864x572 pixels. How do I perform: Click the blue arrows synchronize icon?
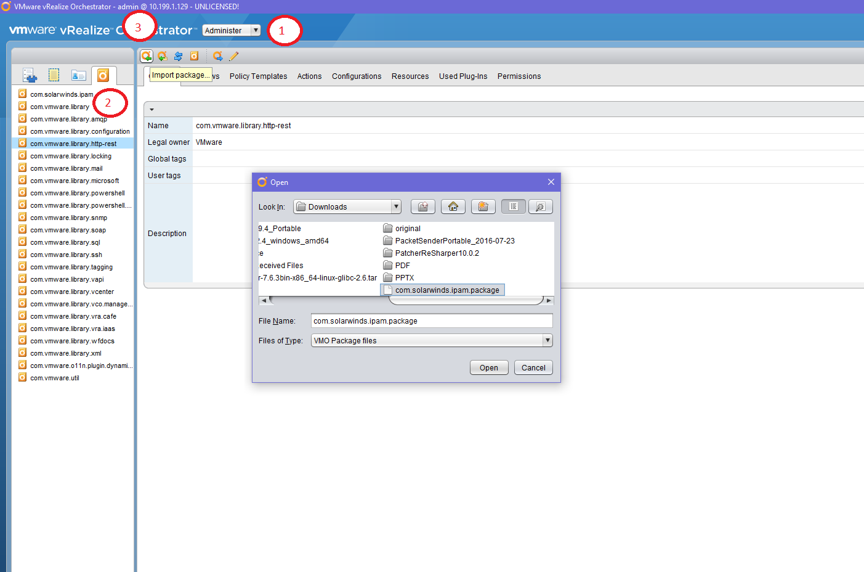pos(178,56)
